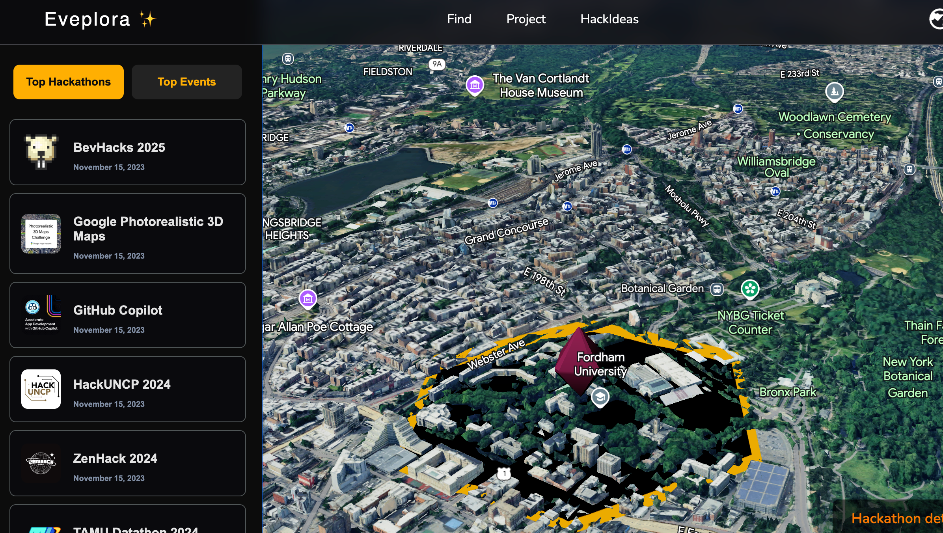
Task: Open the BevHacks 2025 card
Action: pyautogui.click(x=127, y=152)
